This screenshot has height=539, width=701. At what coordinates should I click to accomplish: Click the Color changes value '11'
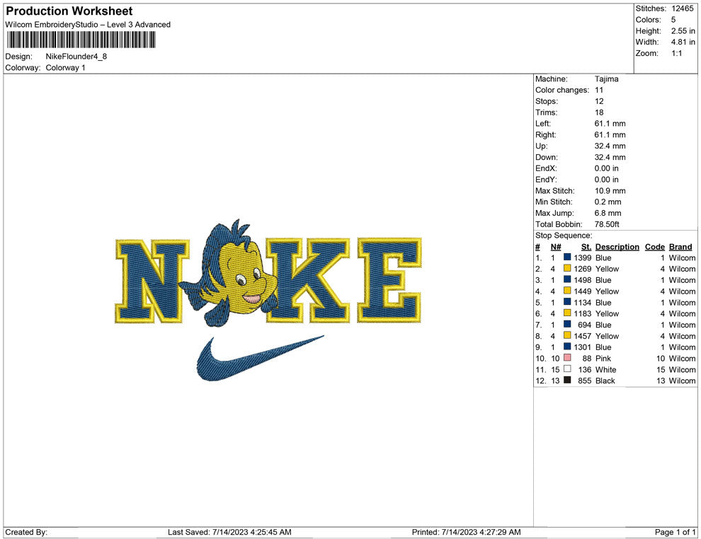coord(598,90)
